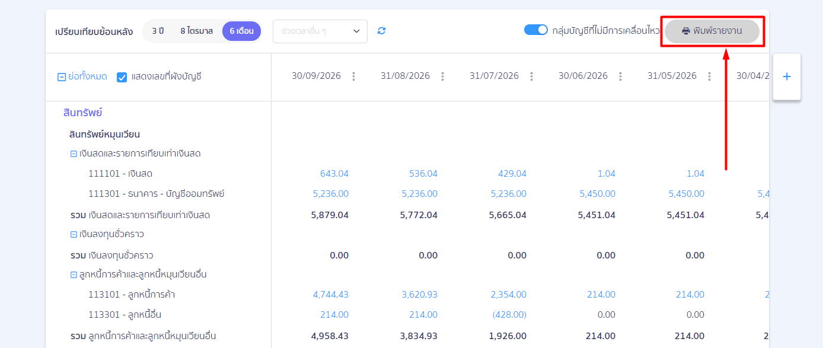Click the (428.00) other receivables value
This screenshot has height=348, width=823.
pos(509,315)
